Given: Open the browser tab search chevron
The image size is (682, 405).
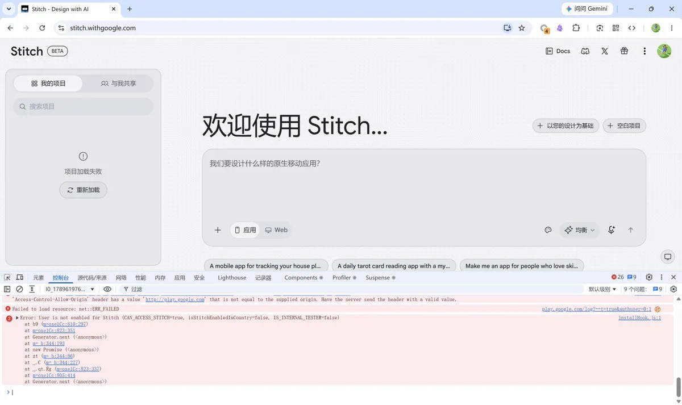Looking at the screenshot, I should 9,9.
